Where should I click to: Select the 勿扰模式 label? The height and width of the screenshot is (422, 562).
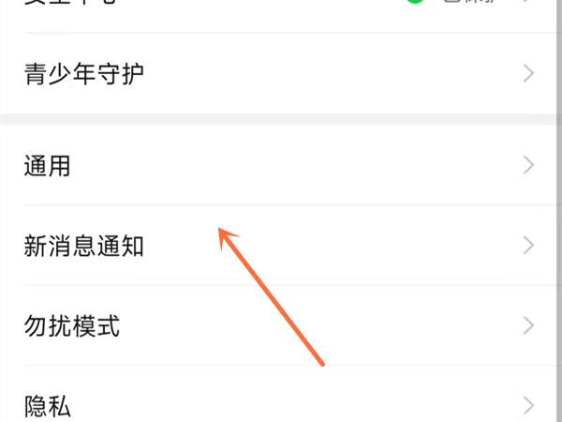tap(72, 326)
